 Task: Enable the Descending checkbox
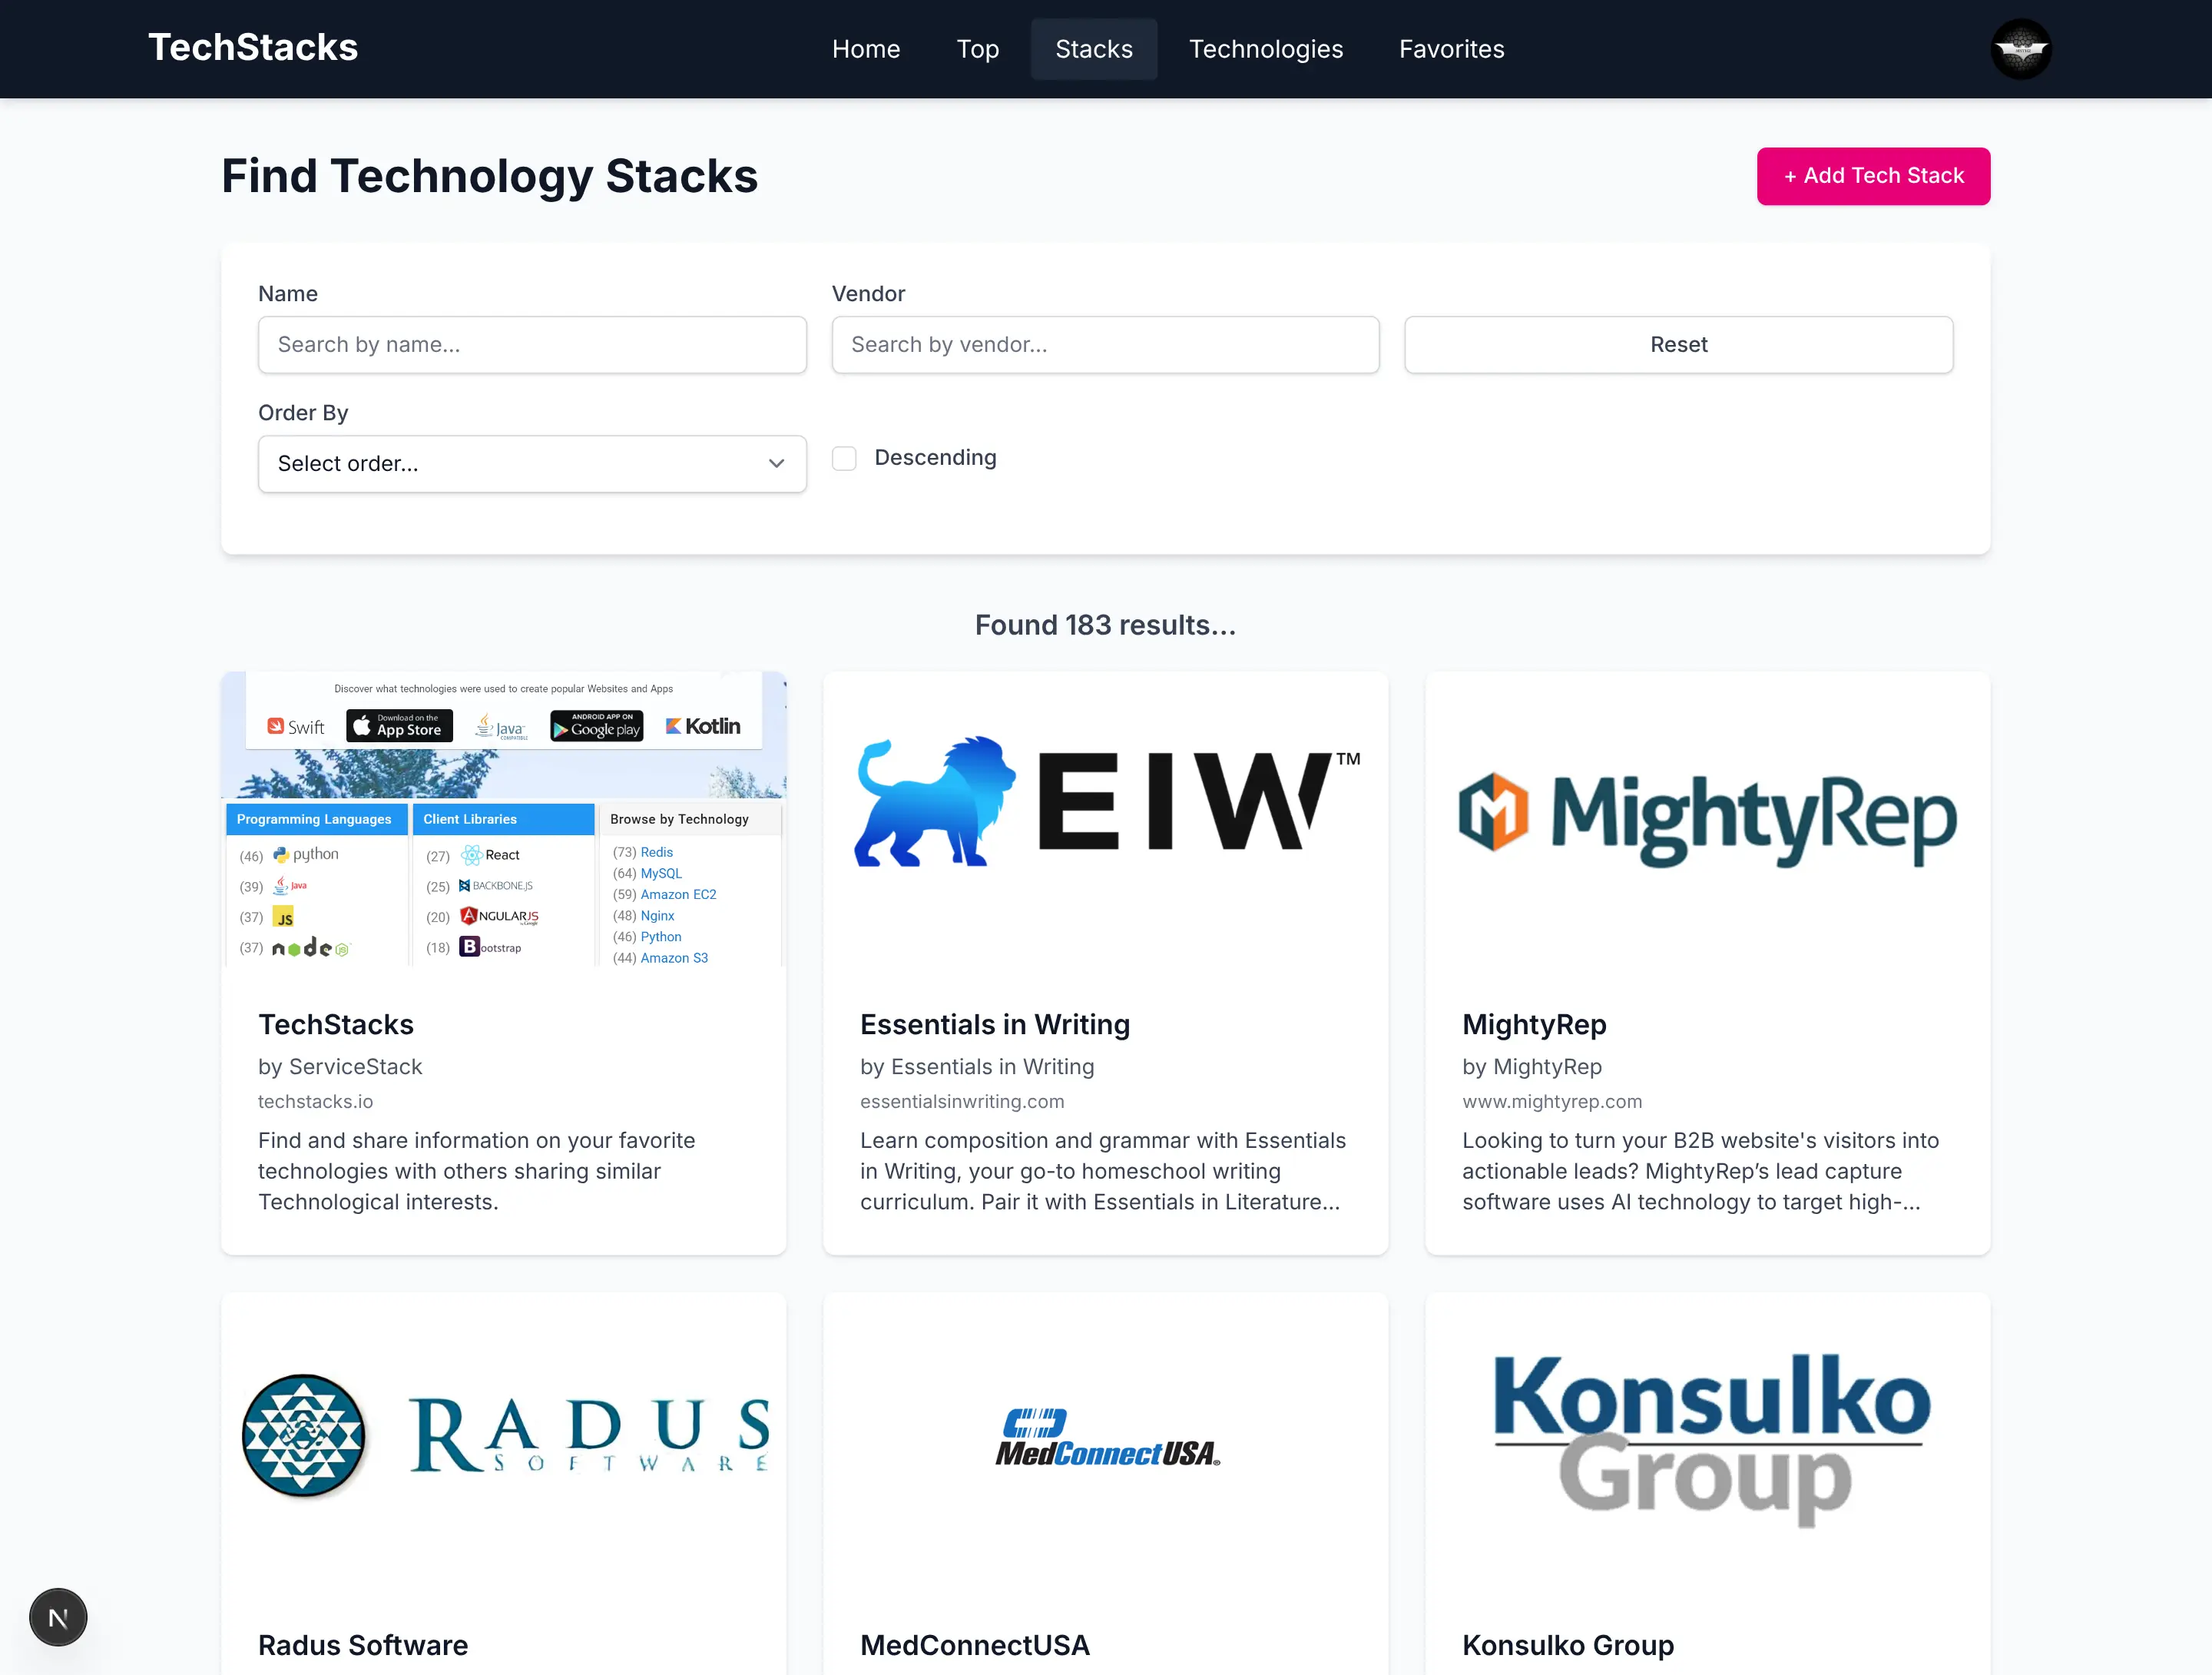(843, 457)
